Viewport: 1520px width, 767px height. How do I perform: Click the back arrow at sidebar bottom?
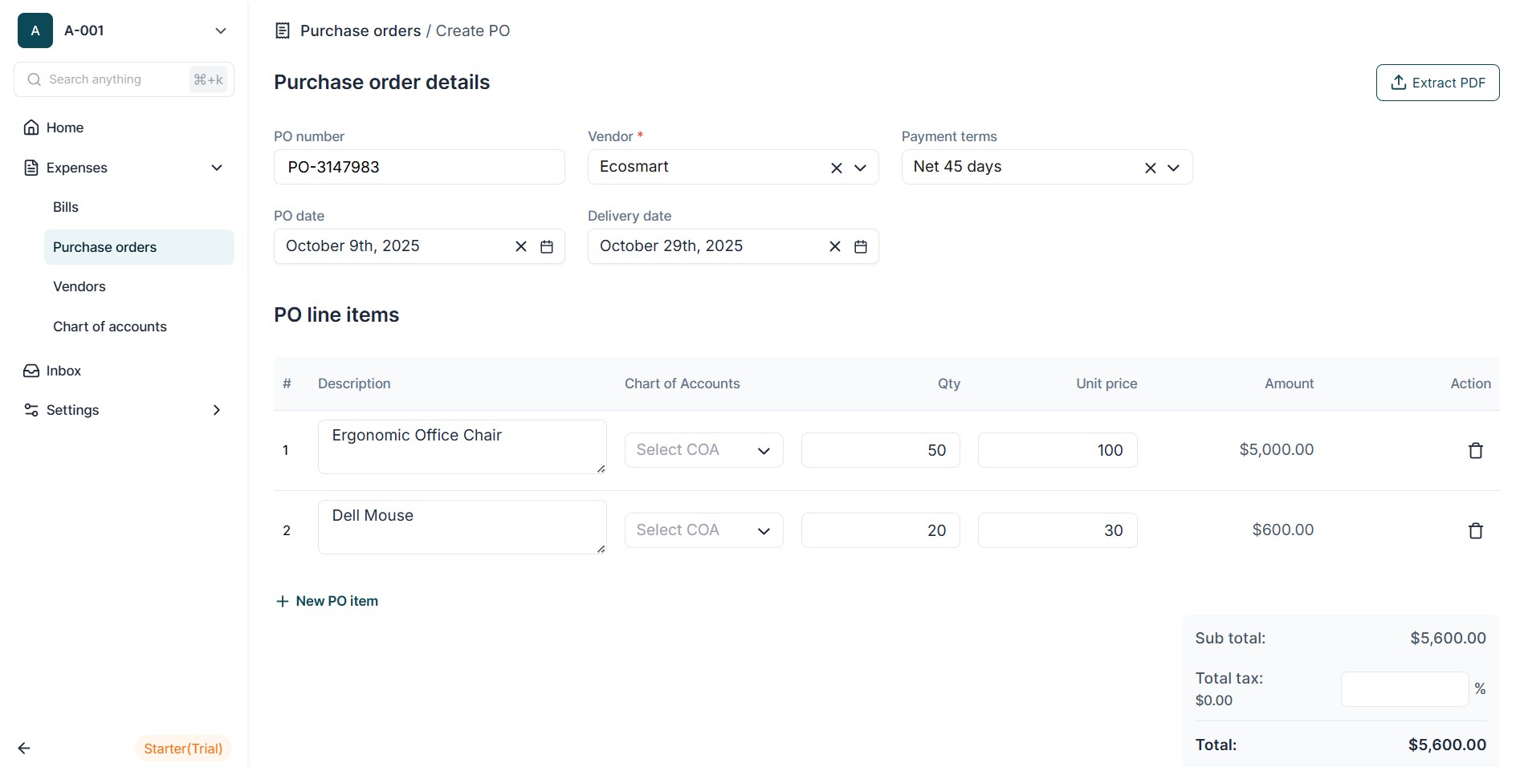pos(24,749)
